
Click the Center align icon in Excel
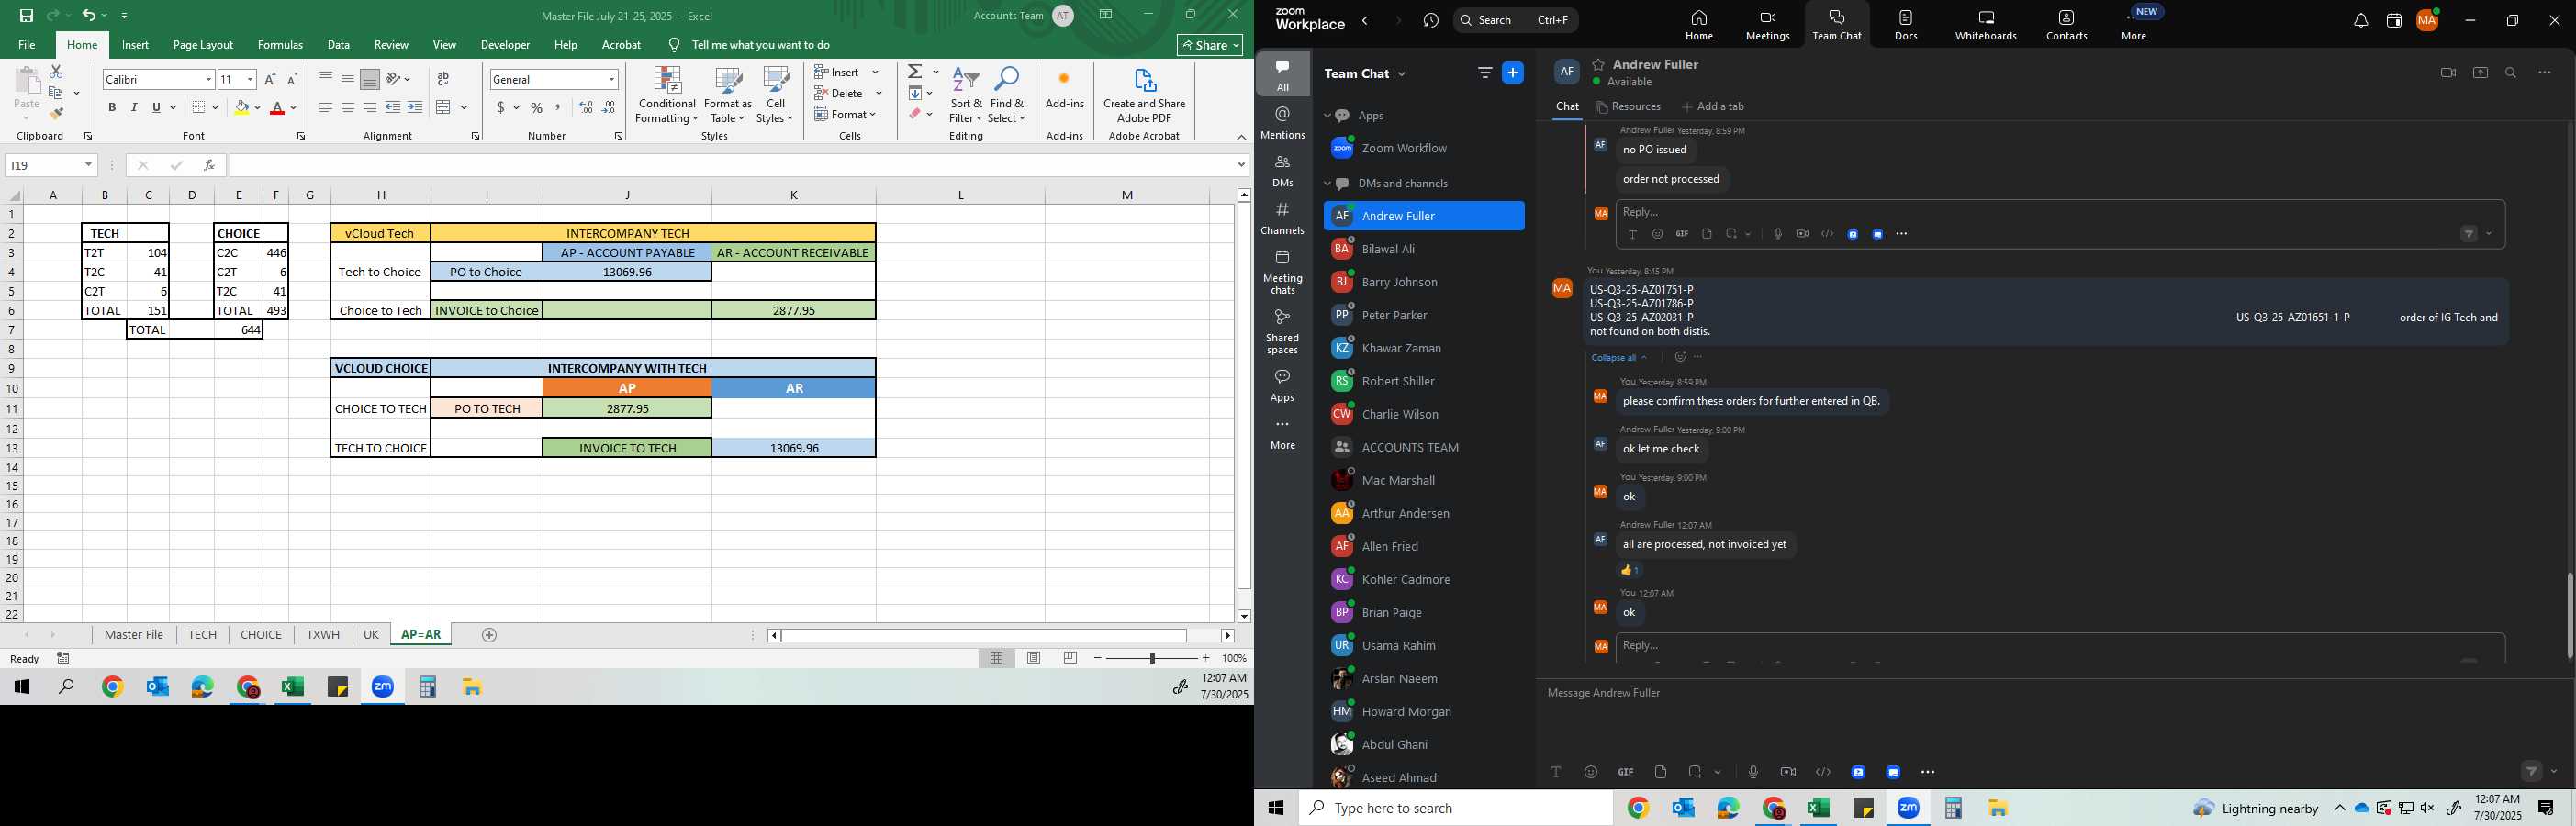click(347, 108)
